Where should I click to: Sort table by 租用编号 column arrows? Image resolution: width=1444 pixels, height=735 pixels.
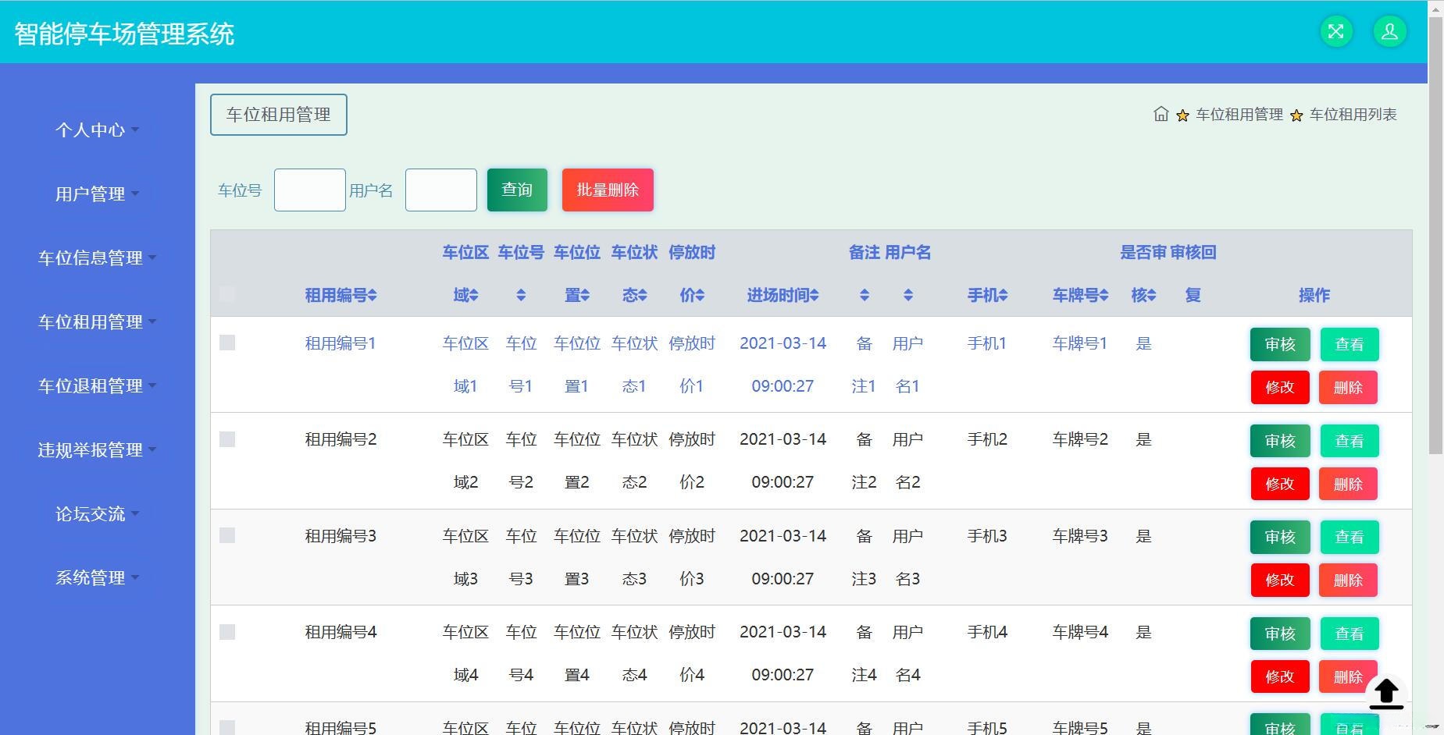373,295
